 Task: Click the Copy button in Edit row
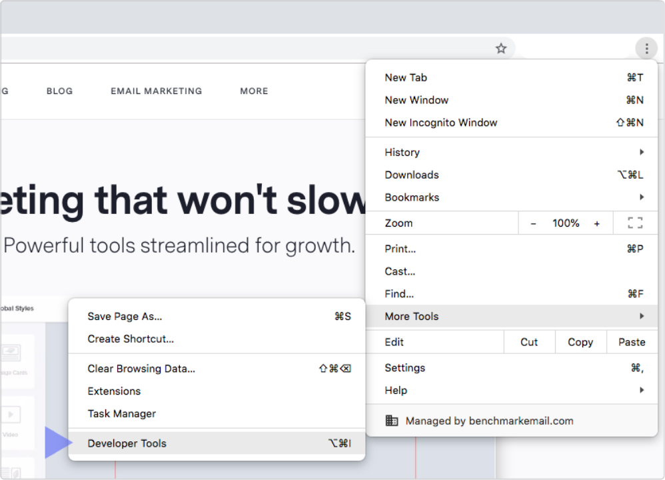point(580,342)
